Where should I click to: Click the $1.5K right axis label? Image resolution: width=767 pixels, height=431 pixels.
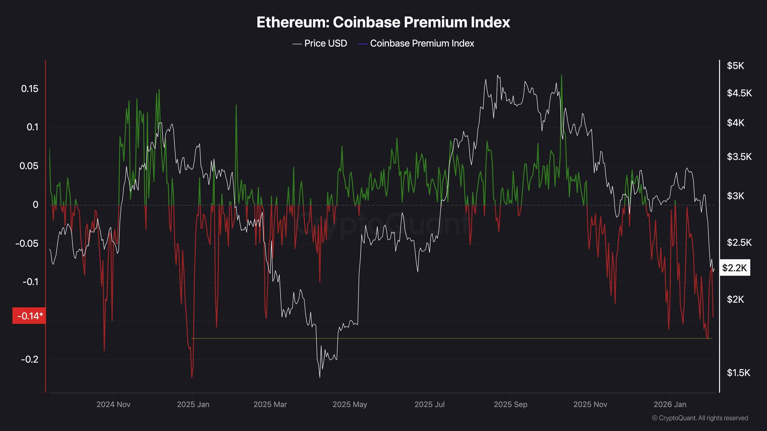pyautogui.click(x=738, y=373)
